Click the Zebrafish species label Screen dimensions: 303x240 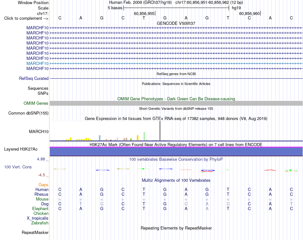click(x=40, y=223)
